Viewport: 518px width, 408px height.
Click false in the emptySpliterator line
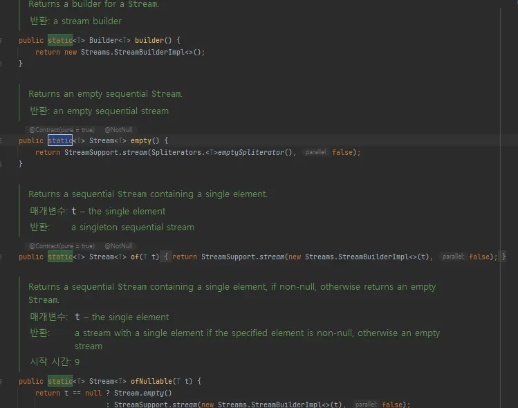click(x=342, y=152)
